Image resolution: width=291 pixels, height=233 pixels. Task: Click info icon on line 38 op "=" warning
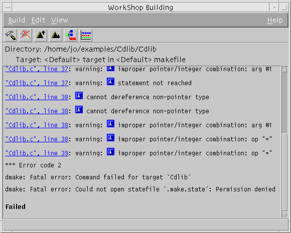pyautogui.click(x=110, y=138)
